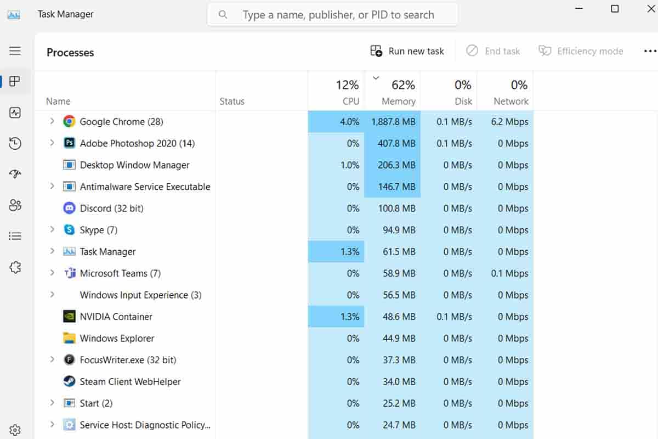Select the Windows Explorer row

(284, 338)
